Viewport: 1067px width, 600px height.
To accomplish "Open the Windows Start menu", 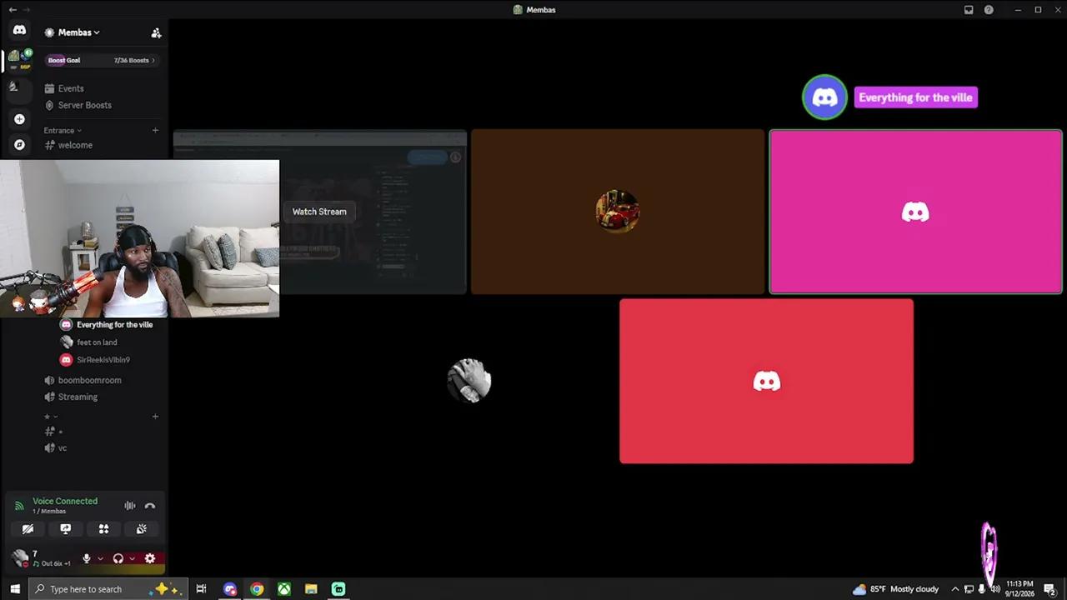I will (x=14, y=589).
